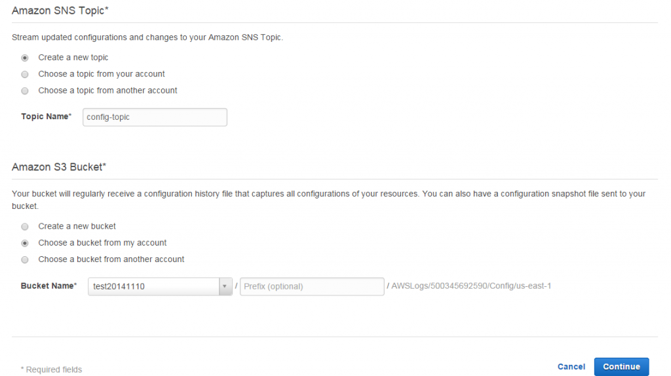
Task: Click the Bucket Name dropdown arrow button
Action: click(x=225, y=287)
